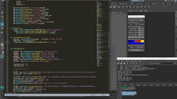The height and width of the screenshot is (99, 177).
Task: Click Make test icons to set scale button
Action: click(136, 37)
